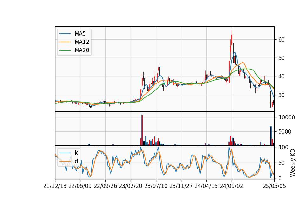Click the 24/04/15 date tick label

click(x=206, y=186)
